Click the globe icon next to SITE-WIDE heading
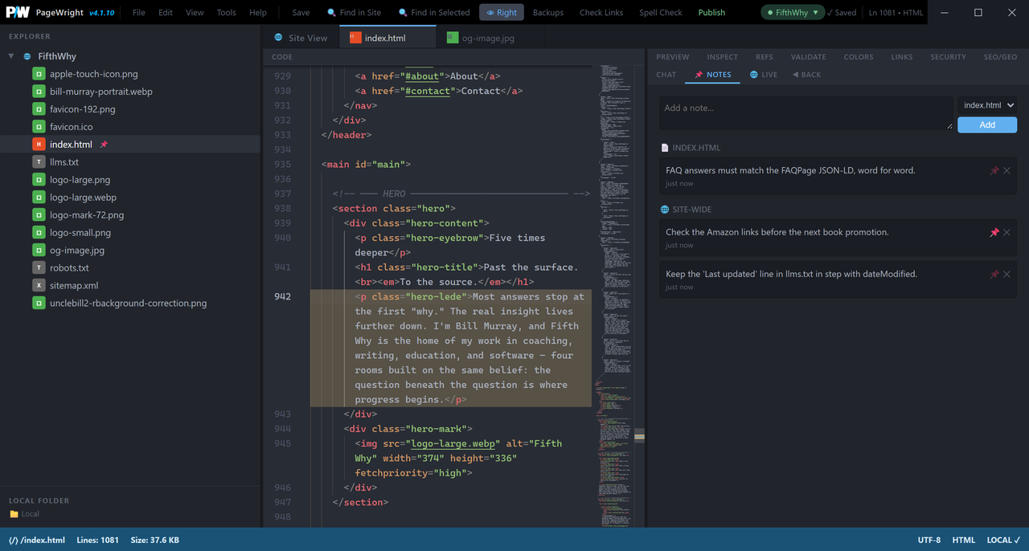The width and height of the screenshot is (1029, 551). click(665, 210)
